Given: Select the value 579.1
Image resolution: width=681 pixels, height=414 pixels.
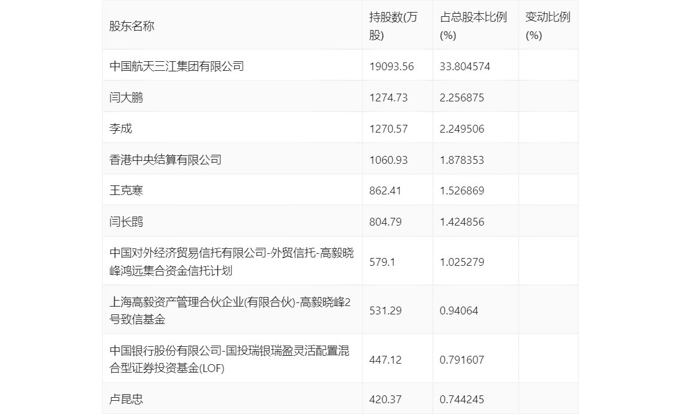Looking at the screenshot, I should 382,262.
